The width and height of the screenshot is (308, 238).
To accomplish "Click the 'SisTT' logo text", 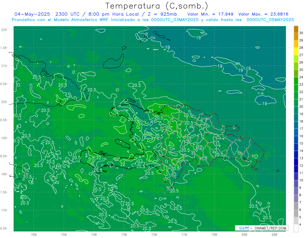I will tap(244, 228).
